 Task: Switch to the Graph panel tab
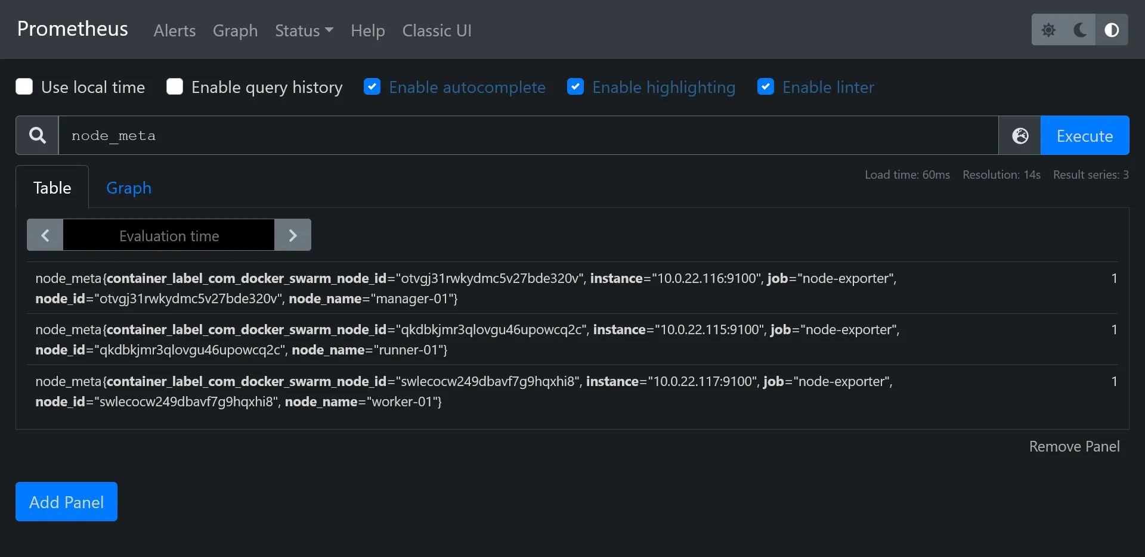[129, 188]
